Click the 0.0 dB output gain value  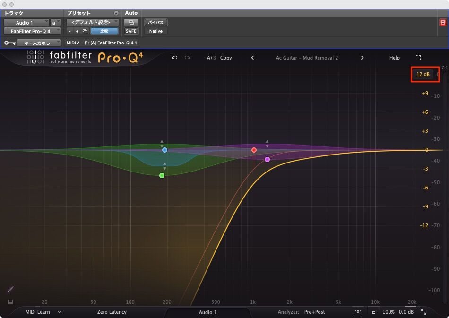pos(406,312)
